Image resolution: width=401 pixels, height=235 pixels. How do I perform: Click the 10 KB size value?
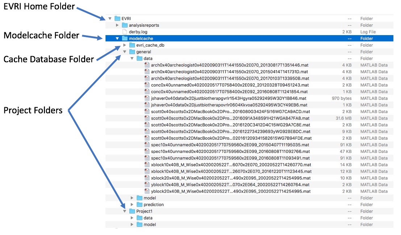[346, 178]
